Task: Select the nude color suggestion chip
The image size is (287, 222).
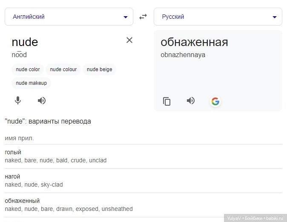Action: coord(28,69)
